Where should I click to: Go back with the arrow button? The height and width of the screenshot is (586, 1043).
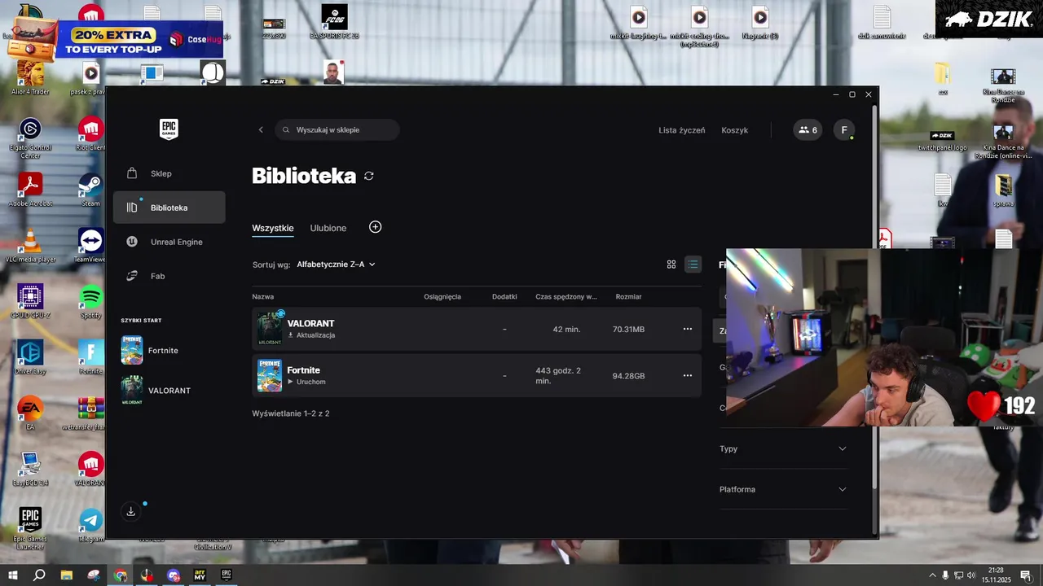pyautogui.click(x=261, y=129)
